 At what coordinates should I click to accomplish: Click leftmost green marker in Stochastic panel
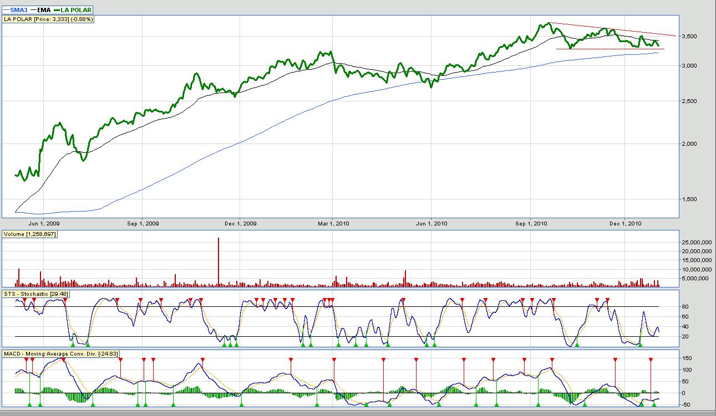coord(73,345)
